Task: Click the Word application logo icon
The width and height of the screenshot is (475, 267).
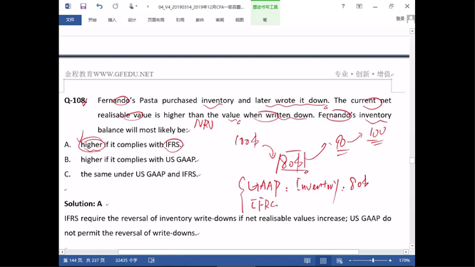Action: click(x=68, y=6)
